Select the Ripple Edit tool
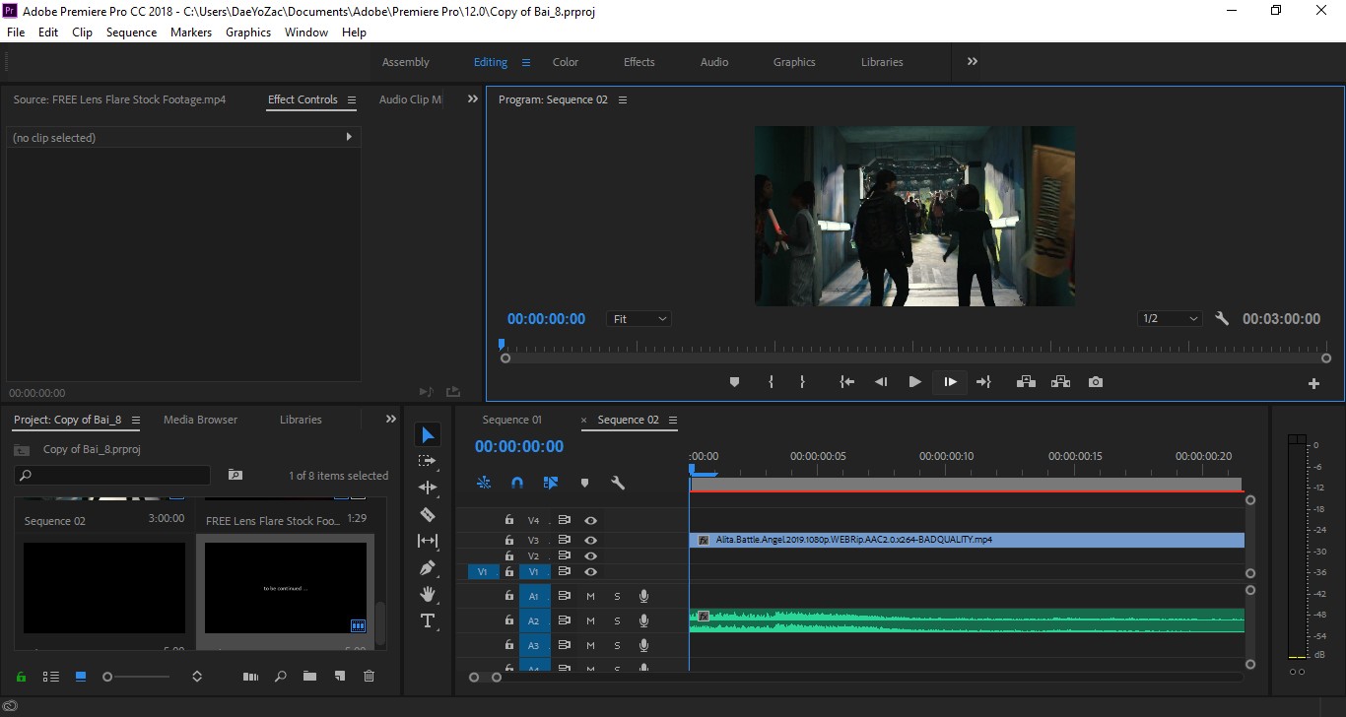The width and height of the screenshot is (1346, 717). 428,488
